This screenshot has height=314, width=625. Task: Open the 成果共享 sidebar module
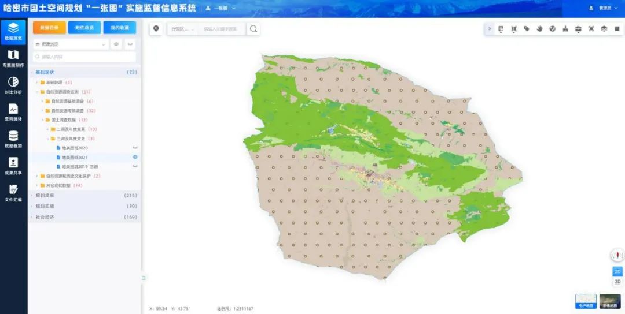[x=13, y=166]
